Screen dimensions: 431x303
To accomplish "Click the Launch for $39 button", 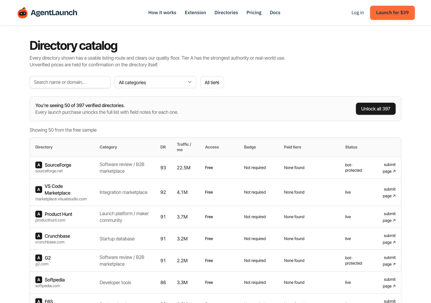I will click(392, 13).
